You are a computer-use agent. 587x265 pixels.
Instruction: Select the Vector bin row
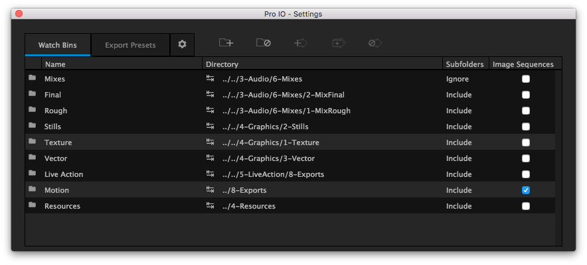pyautogui.click(x=56, y=158)
